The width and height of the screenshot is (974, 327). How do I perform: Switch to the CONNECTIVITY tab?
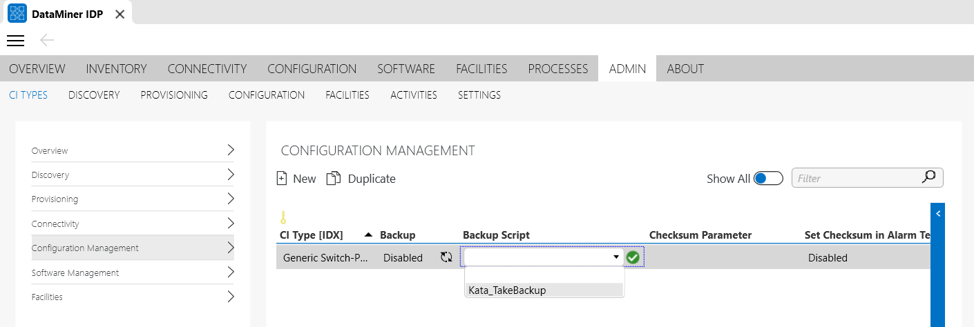coord(207,68)
